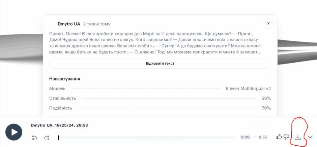Screen dimensions: 317x147
Task: Click the generated dialogue text preview
Action: pyautogui.click(x=155, y=42)
